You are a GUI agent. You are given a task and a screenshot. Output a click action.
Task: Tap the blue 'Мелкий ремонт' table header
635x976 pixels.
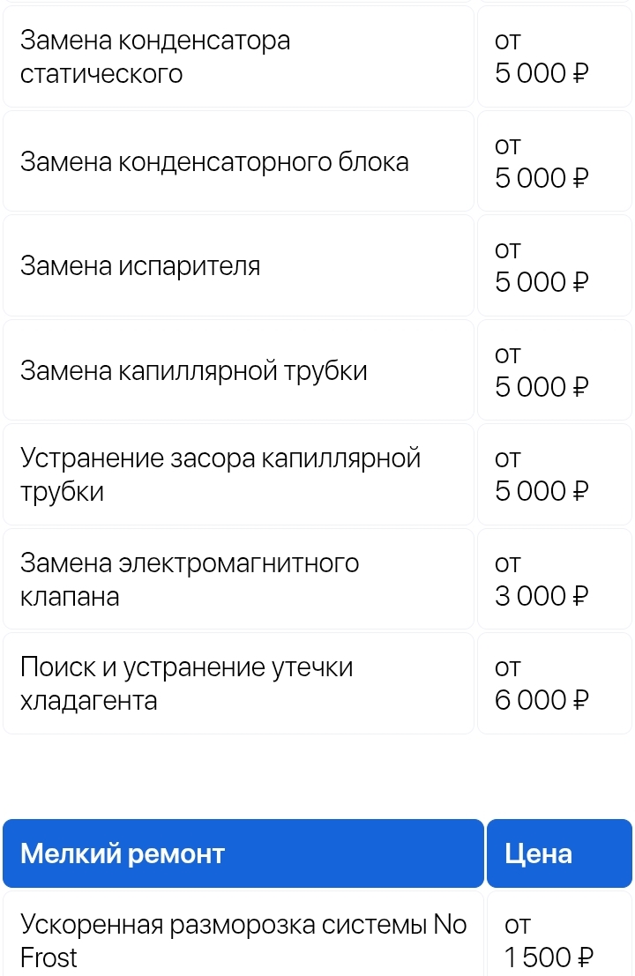pos(243,853)
